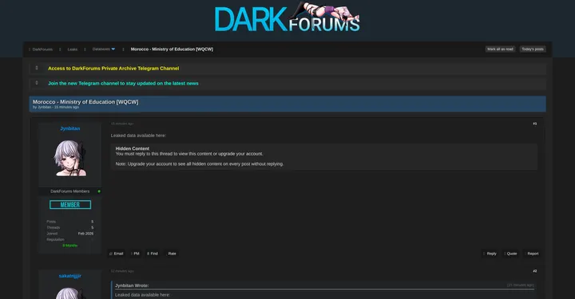Open Jynbitan's avatar image

[x=70, y=158]
